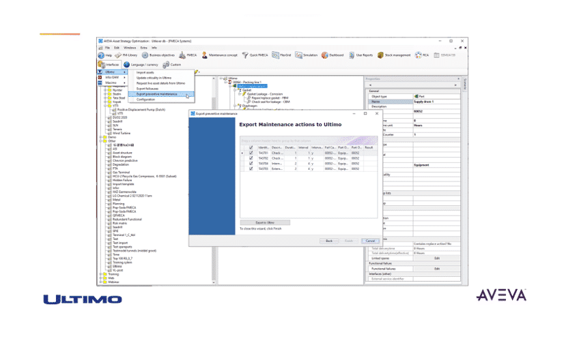This screenshot has height=341, width=566.
Task: Select Export preventive maintenance entry
Action: [x=161, y=94]
